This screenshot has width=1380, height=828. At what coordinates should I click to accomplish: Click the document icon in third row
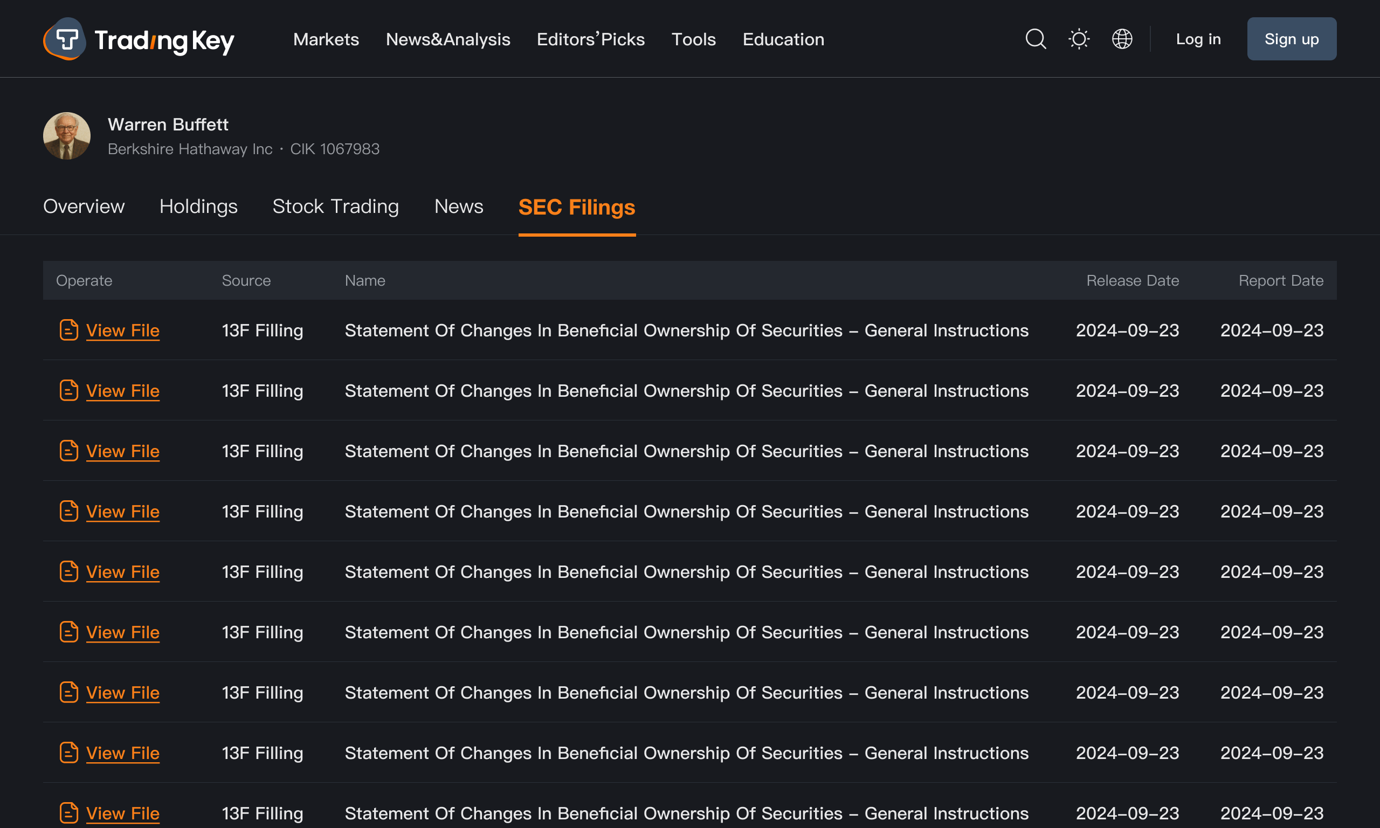click(x=68, y=450)
